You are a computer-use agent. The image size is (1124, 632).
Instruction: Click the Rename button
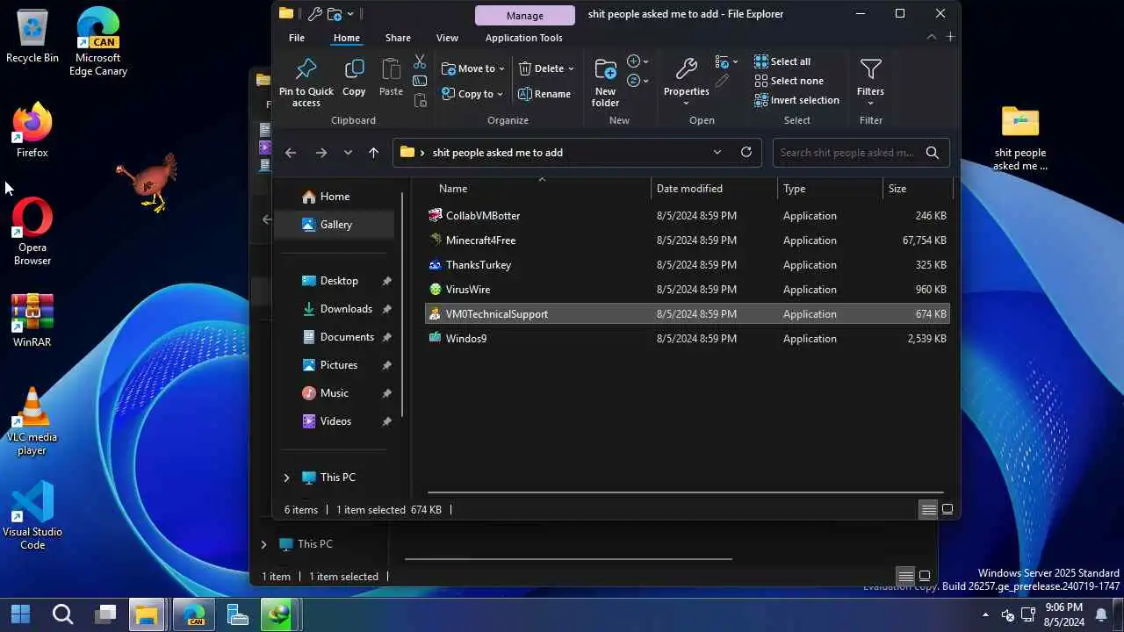544,94
